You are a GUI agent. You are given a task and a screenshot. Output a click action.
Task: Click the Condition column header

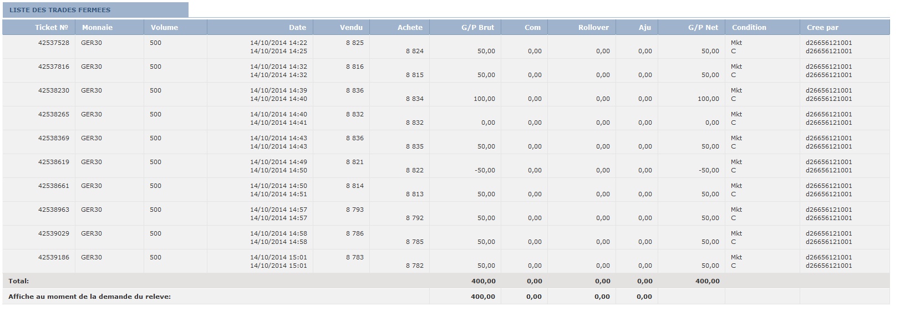tap(749, 27)
